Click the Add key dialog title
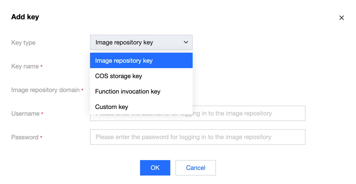The image size is (356, 184). (25, 17)
